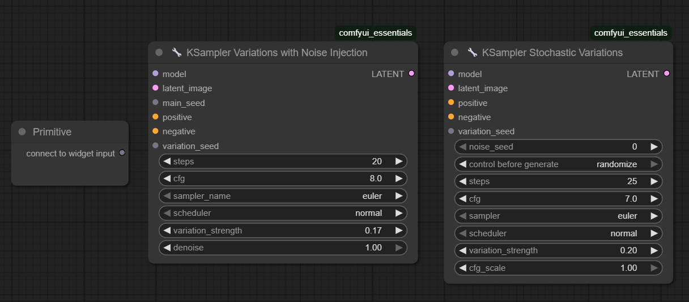
Task: Click the pink latent_image dot on Stochastic node
Action: (451, 88)
